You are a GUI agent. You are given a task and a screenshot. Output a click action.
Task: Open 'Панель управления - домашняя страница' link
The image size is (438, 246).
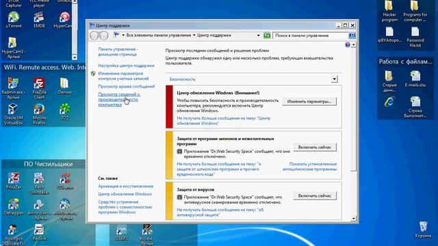pos(118,52)
